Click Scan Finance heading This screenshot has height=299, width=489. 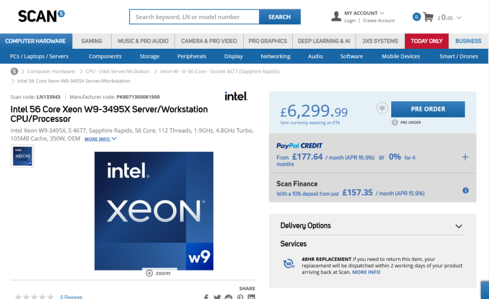coord(297,184)
